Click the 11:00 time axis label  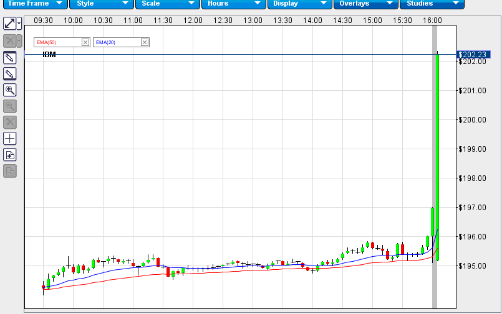pos(133,21)
